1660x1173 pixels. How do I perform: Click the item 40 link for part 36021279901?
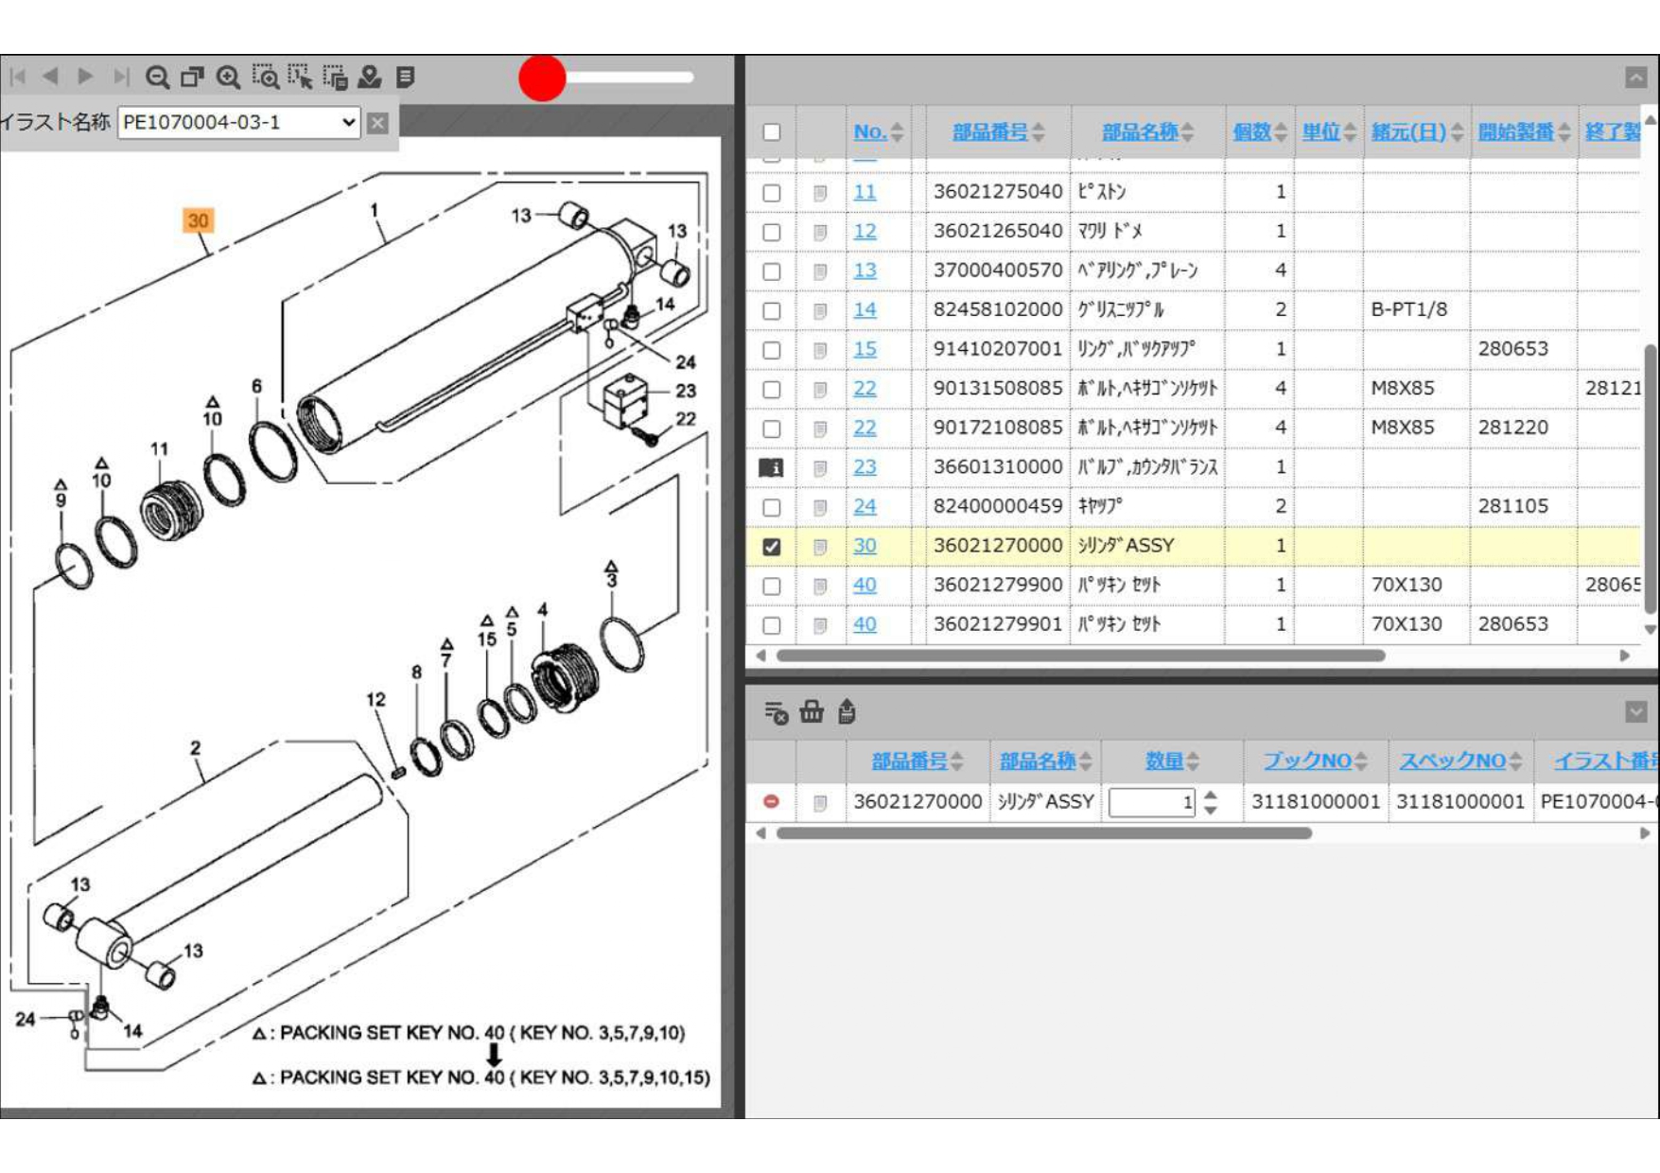click(x=865, y=624)
